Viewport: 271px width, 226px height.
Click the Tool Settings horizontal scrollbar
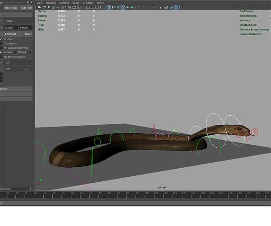pos(5,188)
